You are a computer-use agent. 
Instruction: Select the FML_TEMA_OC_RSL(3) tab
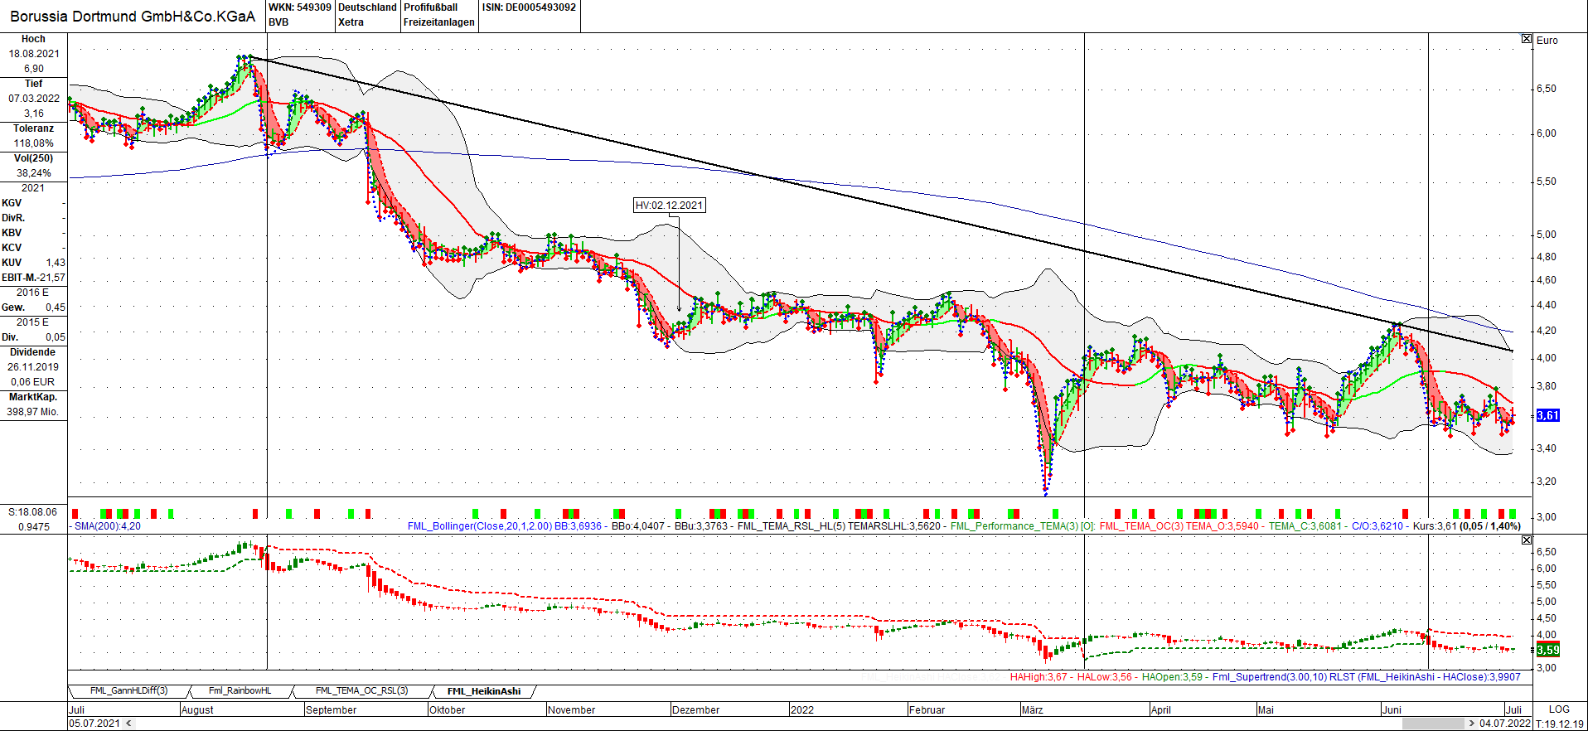[x=361, y=691]
